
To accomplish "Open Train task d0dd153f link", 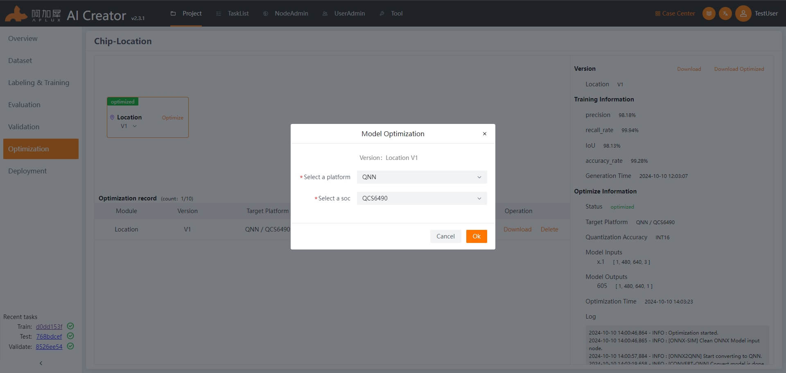I will (49, 327).
